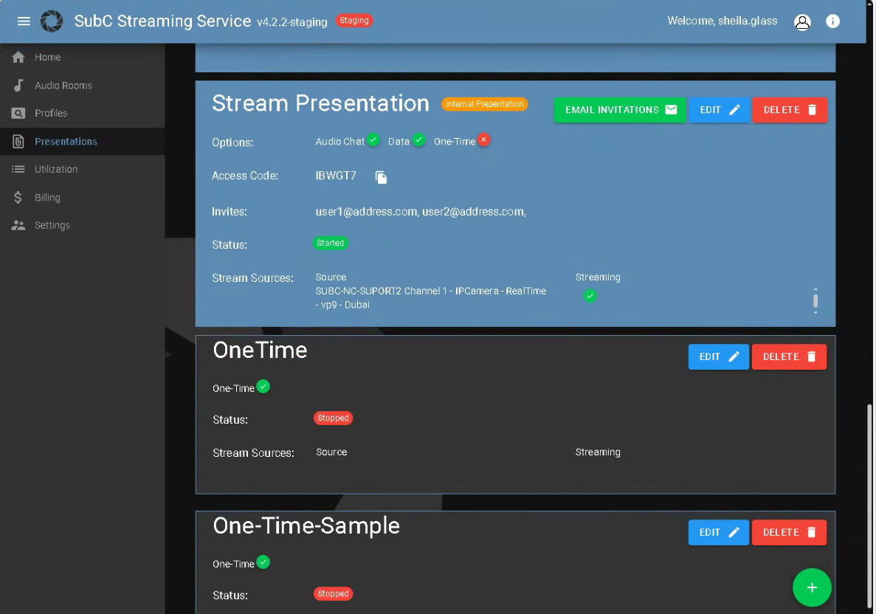Image resolution: width=876 pixels, height=614 pixels.
Task: Click the Billing dollar sign icon
Action: [18, 198]
